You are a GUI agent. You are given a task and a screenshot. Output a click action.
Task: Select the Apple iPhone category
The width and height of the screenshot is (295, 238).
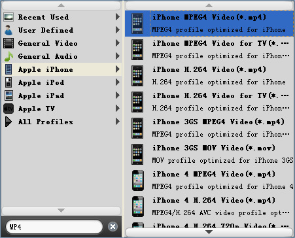coord(61,69)
